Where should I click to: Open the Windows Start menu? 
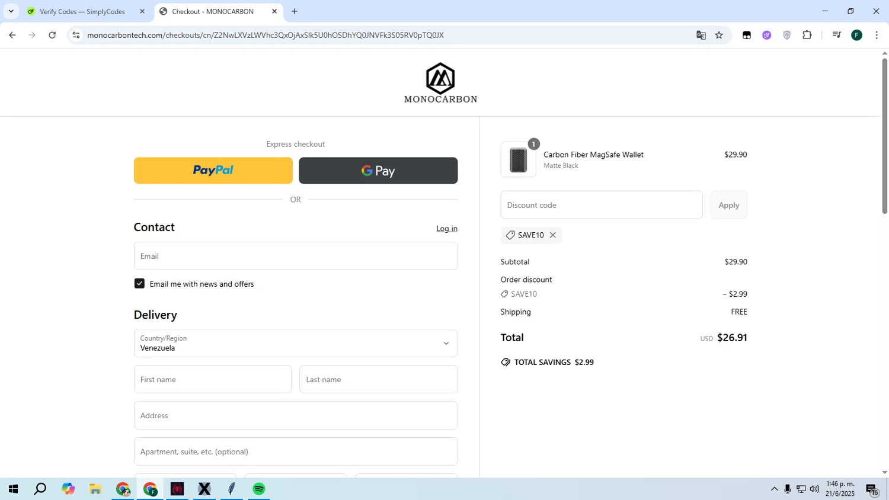[13, 489]
